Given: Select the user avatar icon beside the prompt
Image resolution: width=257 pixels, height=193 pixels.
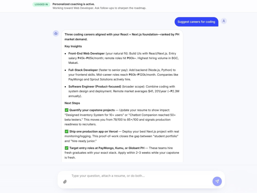Looking at the screenshot, I should (x=224, y=21).
